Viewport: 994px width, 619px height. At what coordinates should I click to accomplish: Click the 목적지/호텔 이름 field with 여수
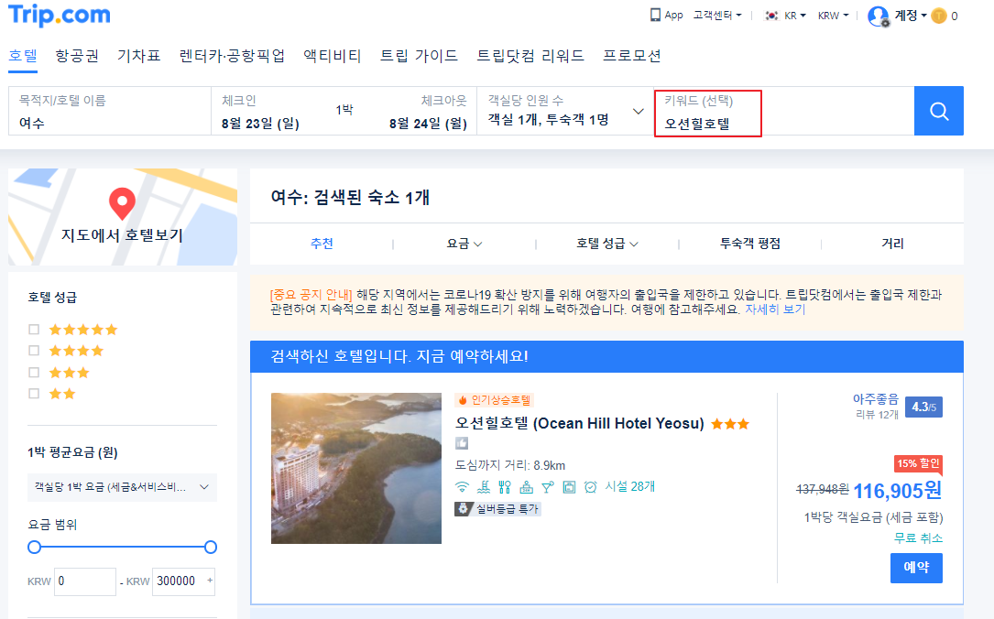point(110,111)
